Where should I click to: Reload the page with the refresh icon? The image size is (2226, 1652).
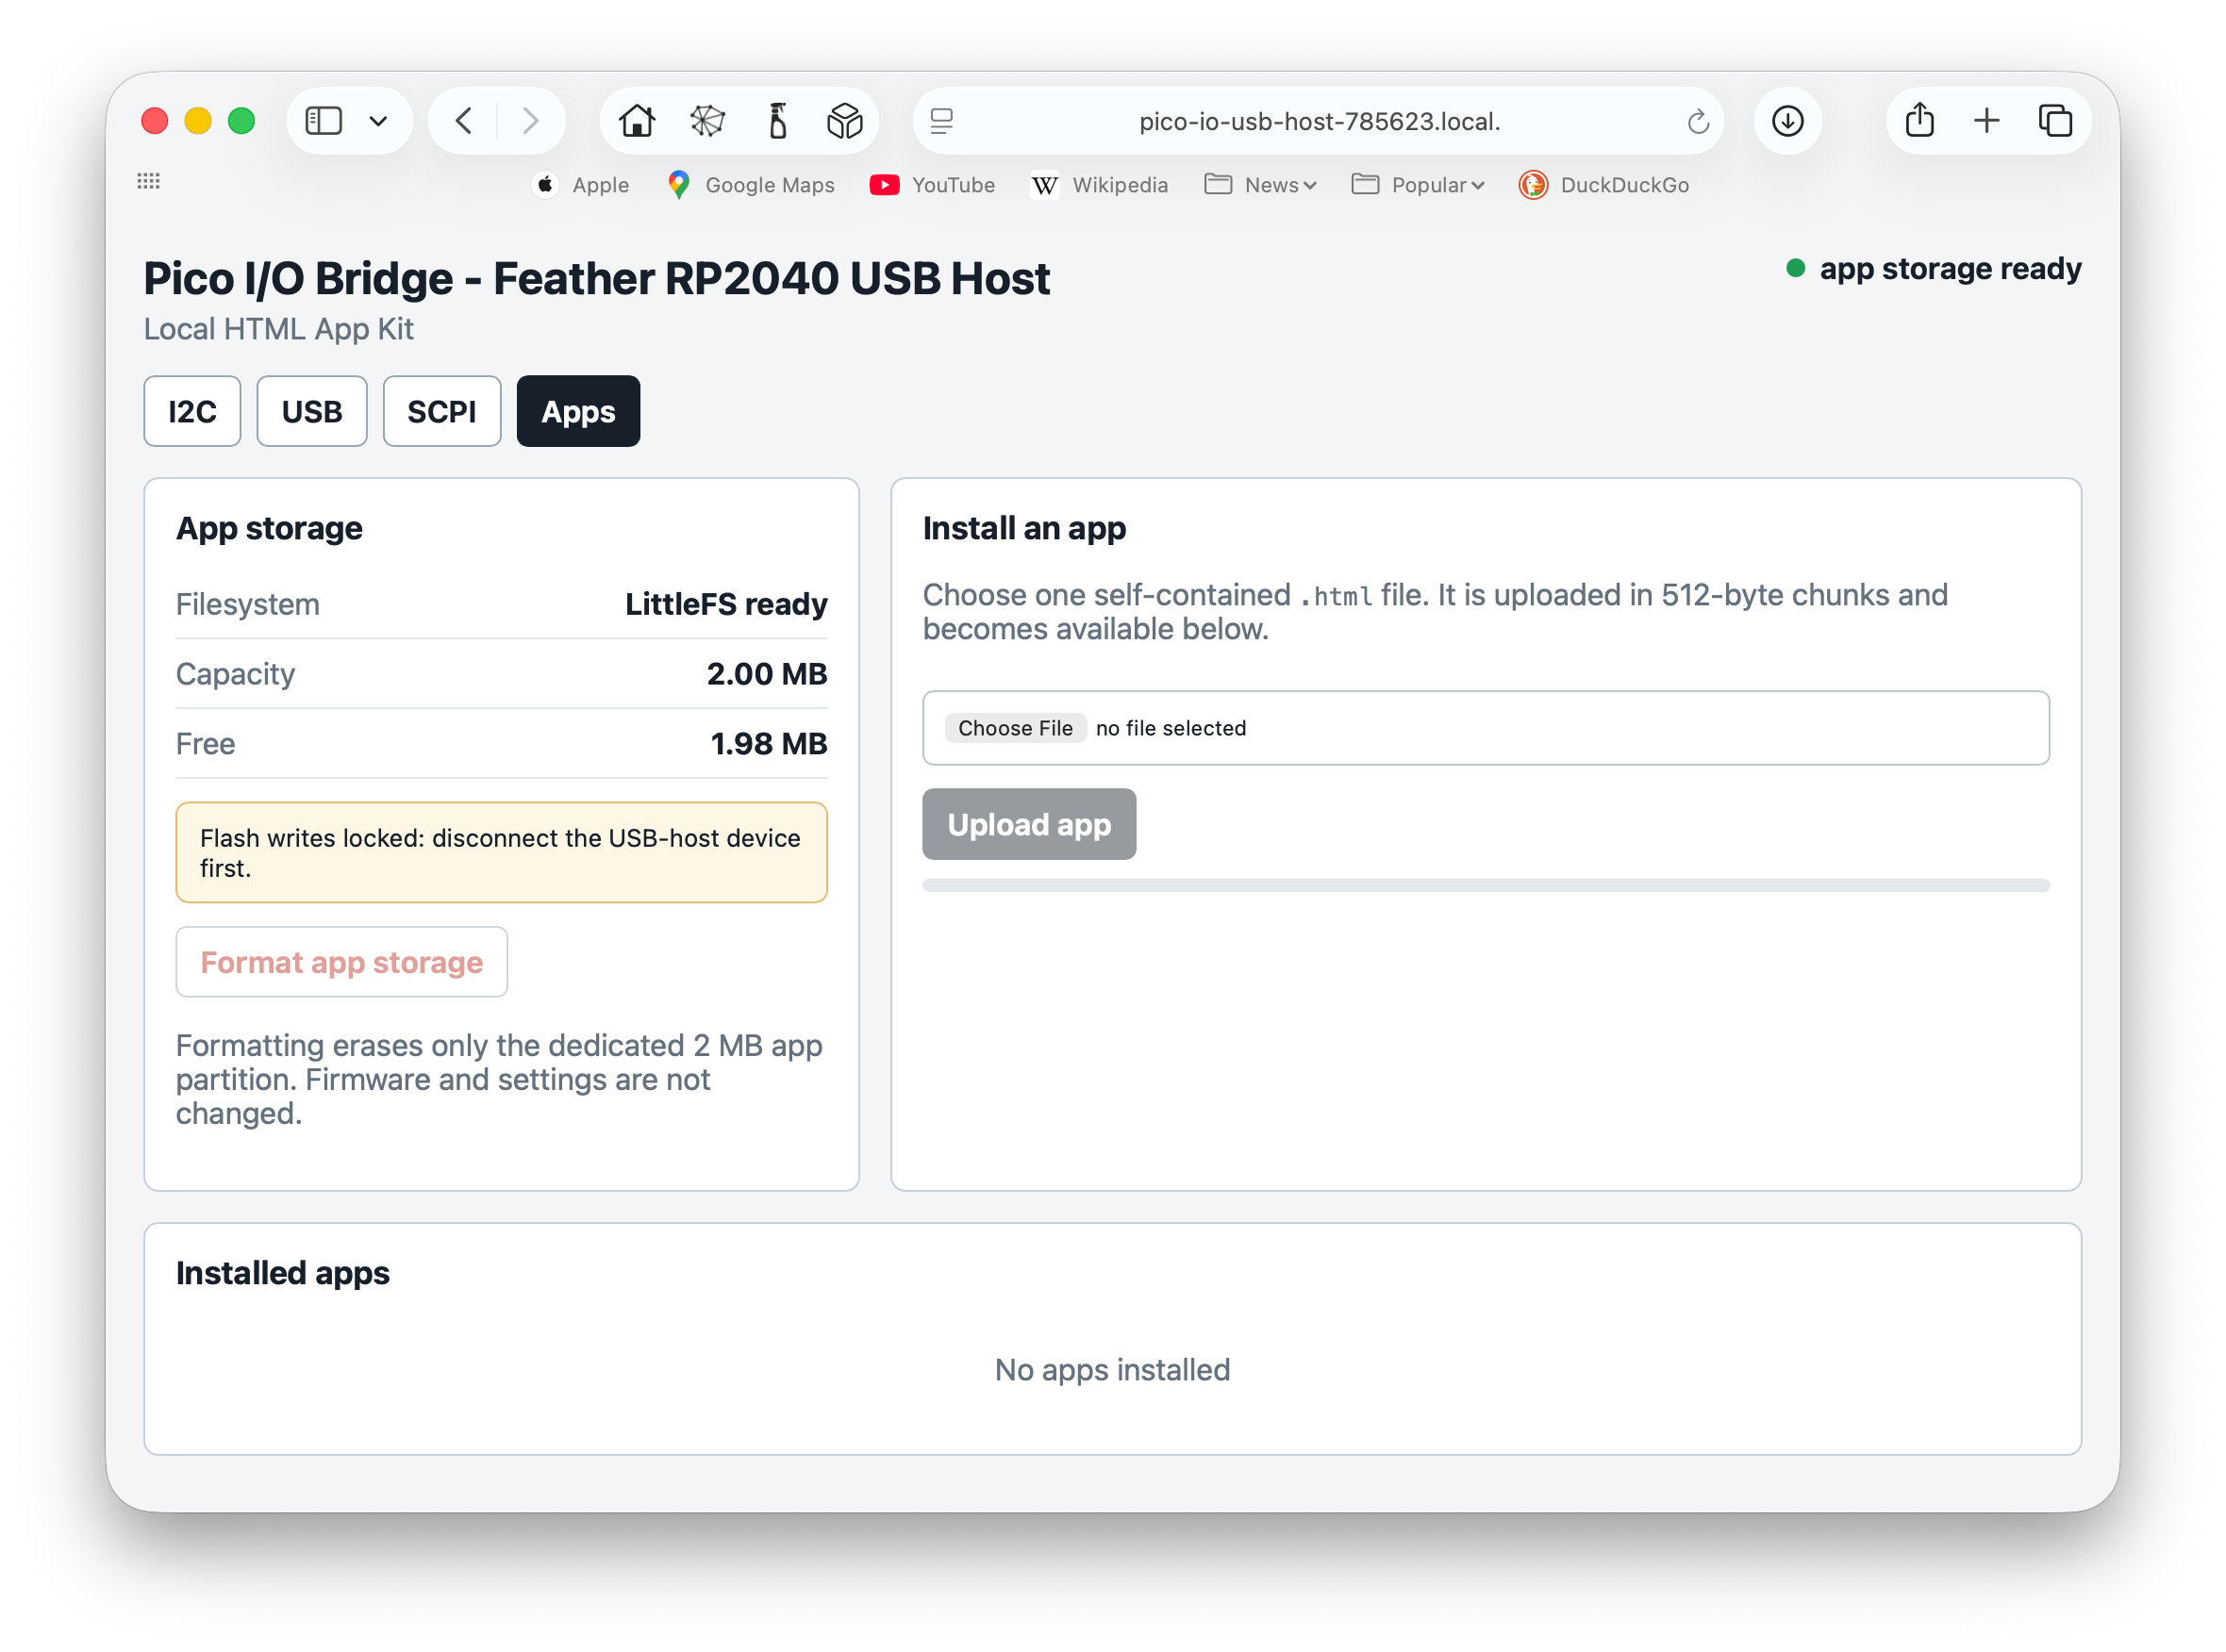pos(1698,121)
